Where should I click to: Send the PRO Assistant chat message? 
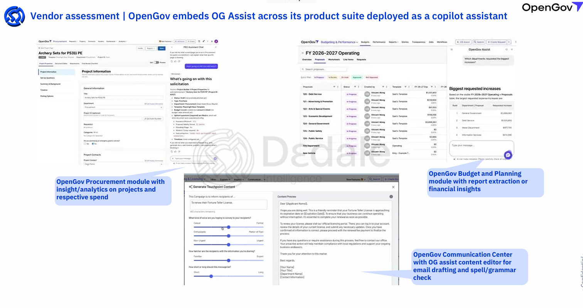coord(215,158)
